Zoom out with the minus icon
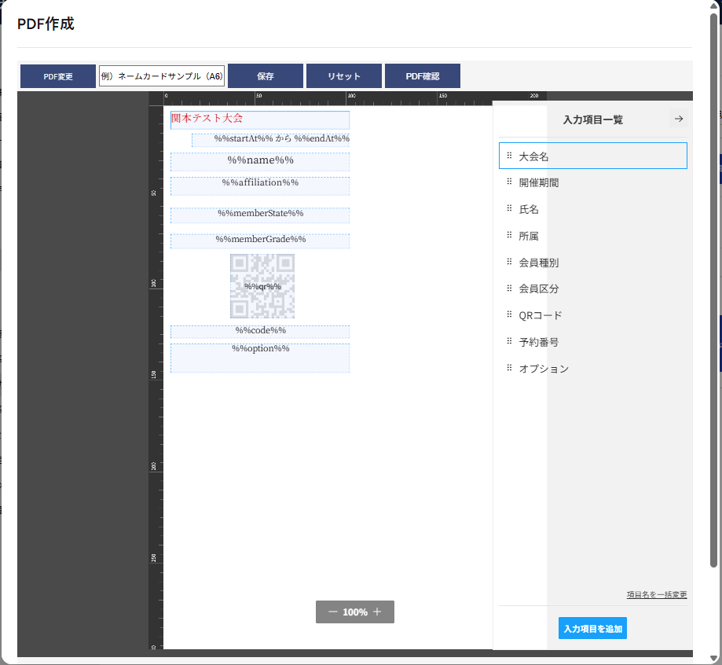The width and height of the screenshot is (722, 665). [333, 612]
